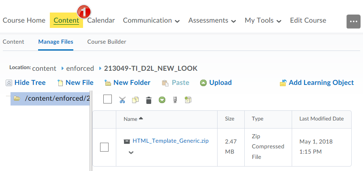Screen dimensions: 363x171
Task: Open the three-dots more options button
Action: click(353, 21)
